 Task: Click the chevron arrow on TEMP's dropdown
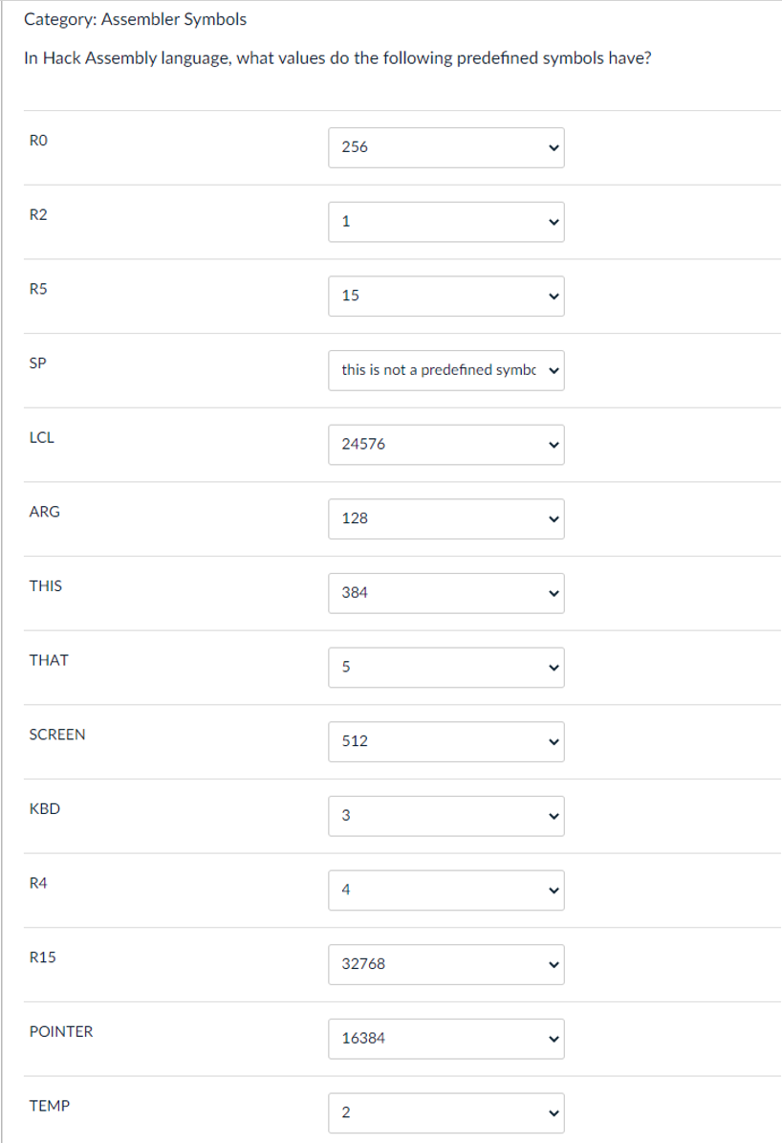point(551,1112)
